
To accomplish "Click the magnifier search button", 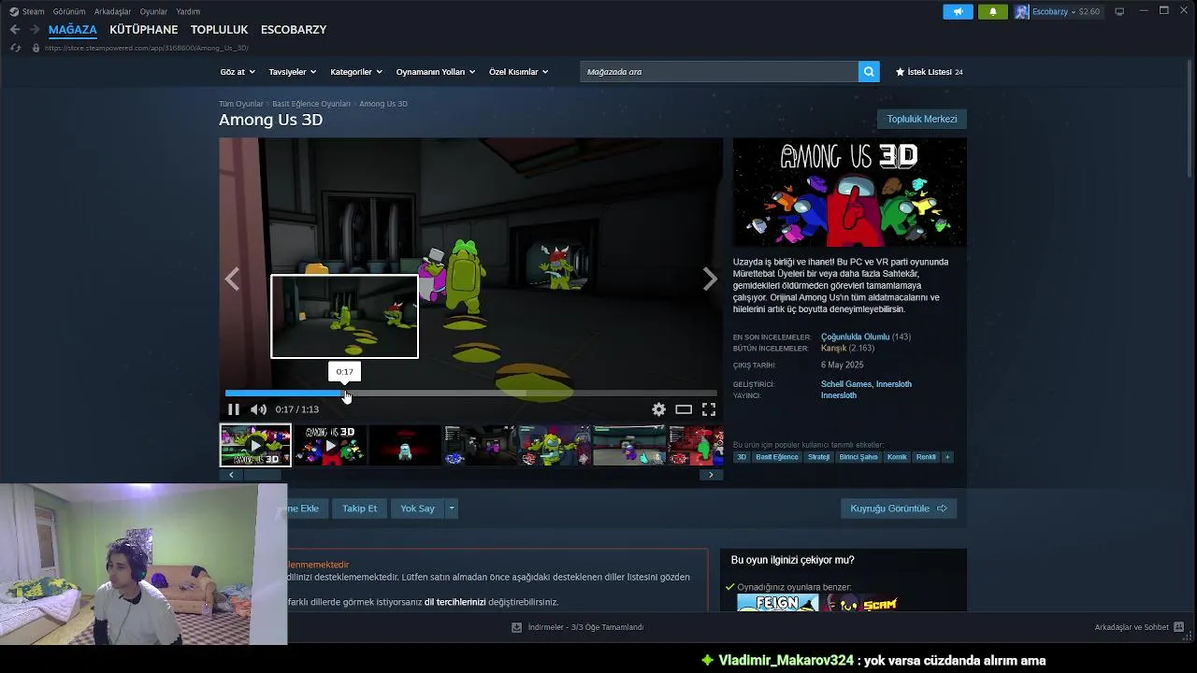I will [869, 72].
